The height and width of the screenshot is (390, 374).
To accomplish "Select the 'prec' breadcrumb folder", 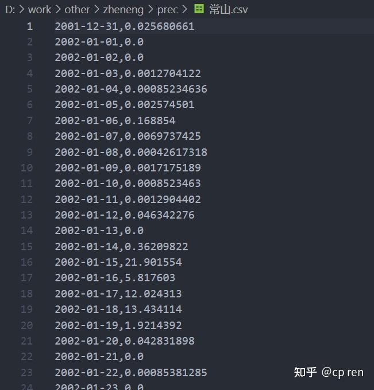I will 167,10.
